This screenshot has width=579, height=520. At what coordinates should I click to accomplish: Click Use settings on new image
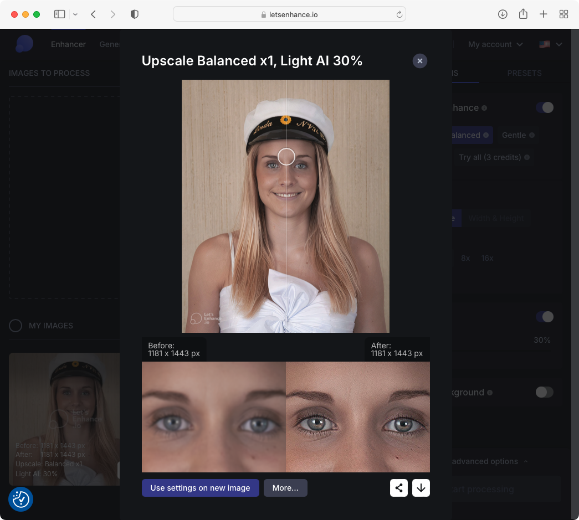pos(200,488)
